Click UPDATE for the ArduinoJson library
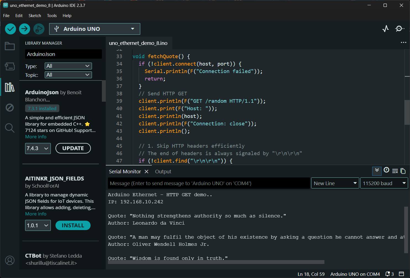 click(x=73, y=148)
